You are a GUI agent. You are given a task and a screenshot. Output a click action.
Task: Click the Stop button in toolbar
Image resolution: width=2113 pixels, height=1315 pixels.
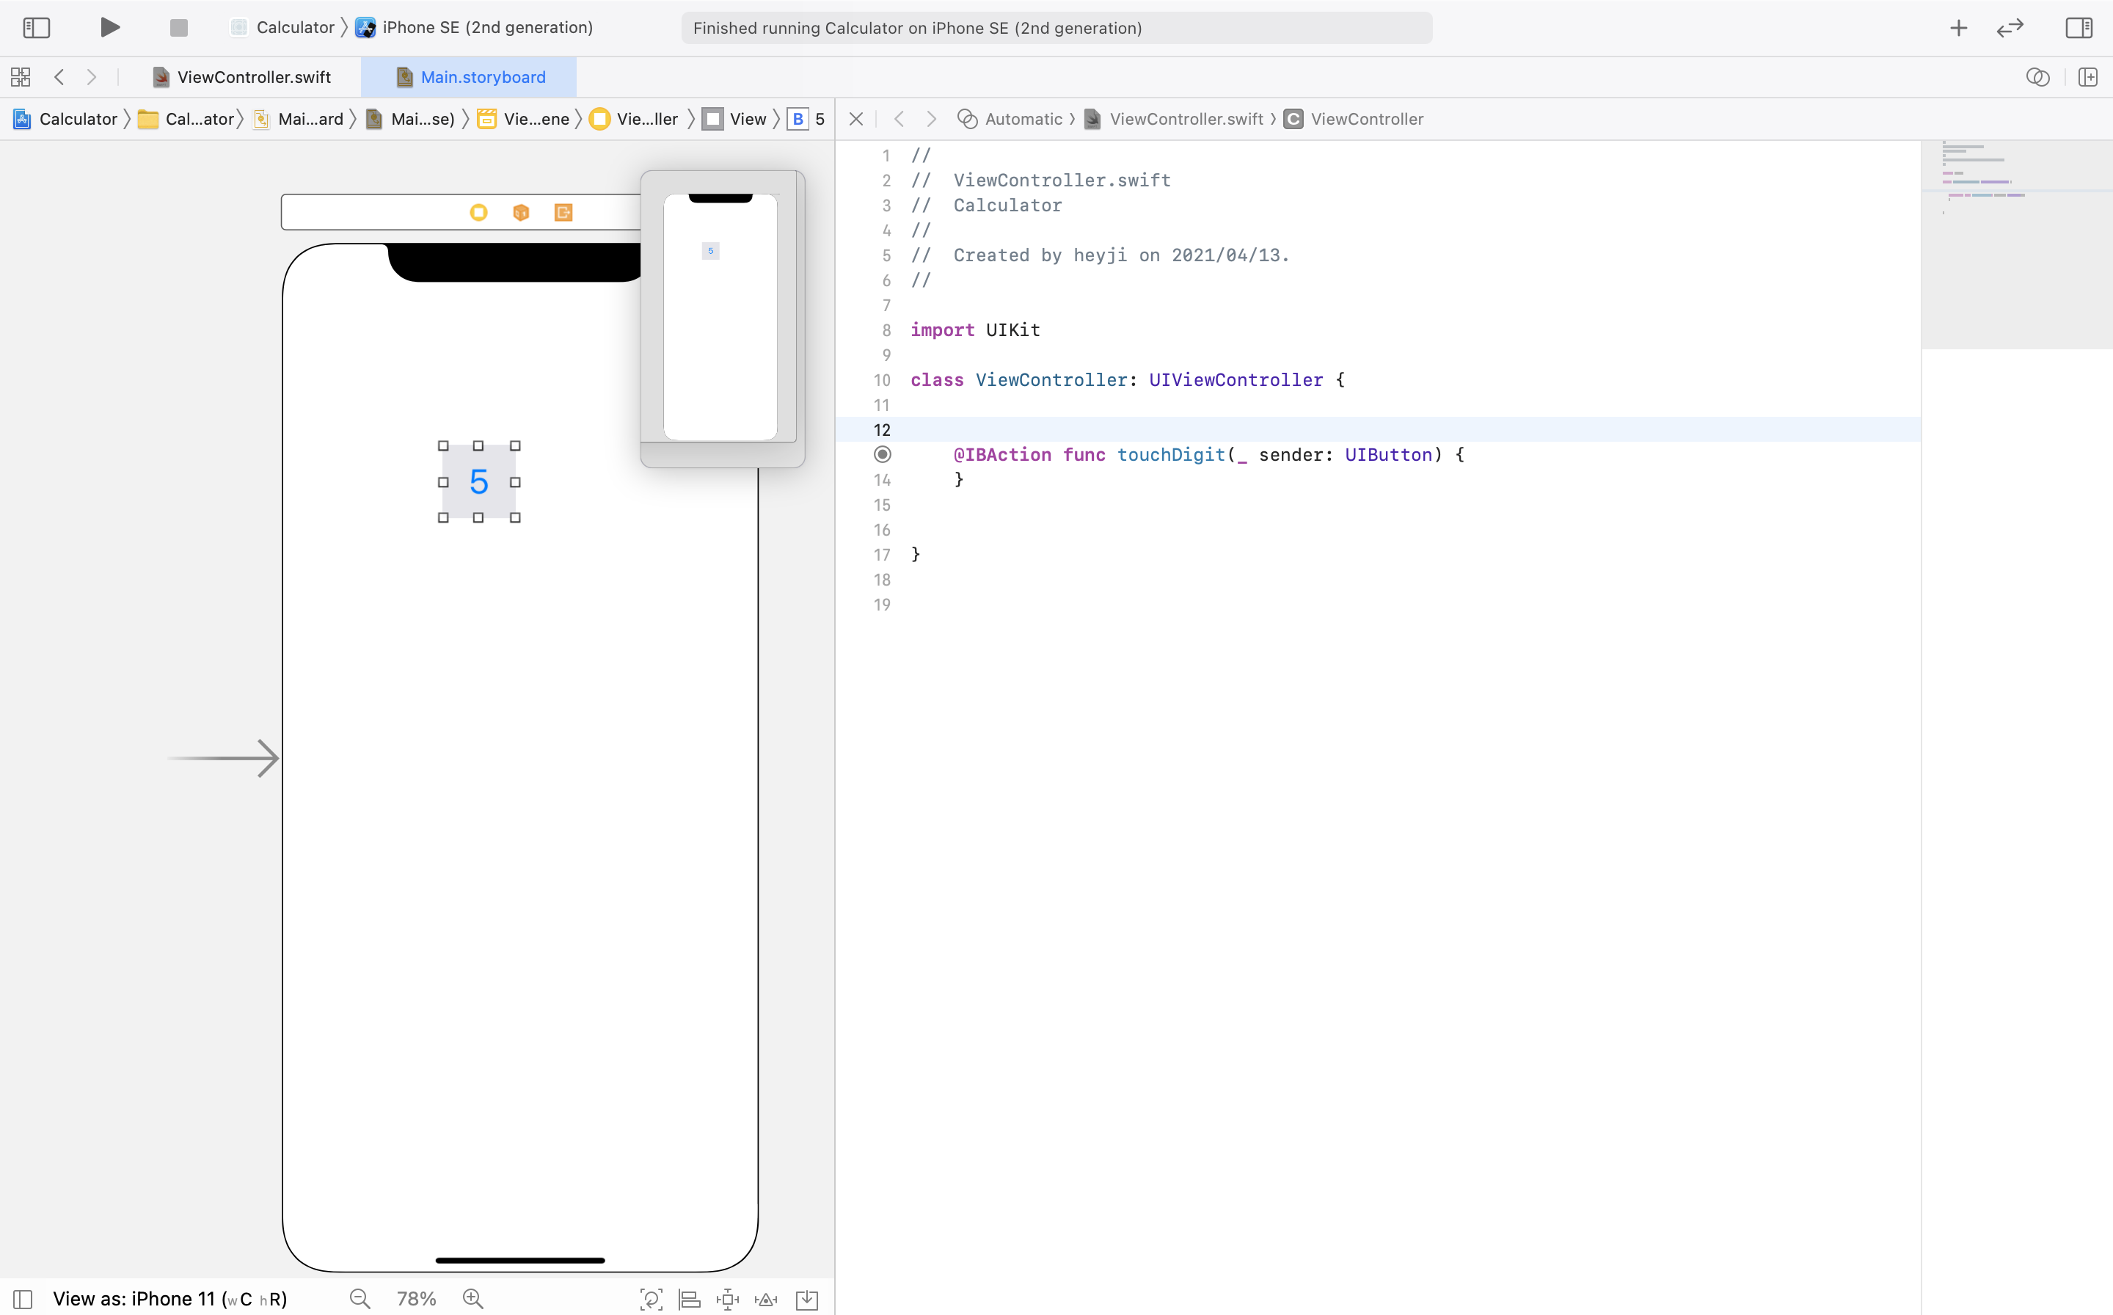click(178, 28)
